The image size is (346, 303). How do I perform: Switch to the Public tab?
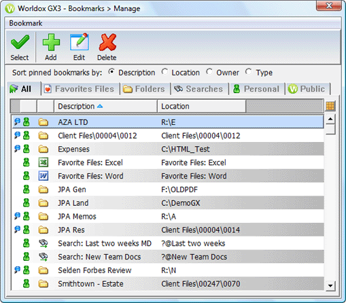click(x=308, y=89)
